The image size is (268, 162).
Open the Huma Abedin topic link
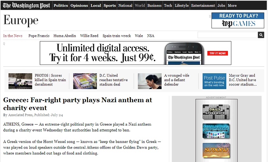64,36
